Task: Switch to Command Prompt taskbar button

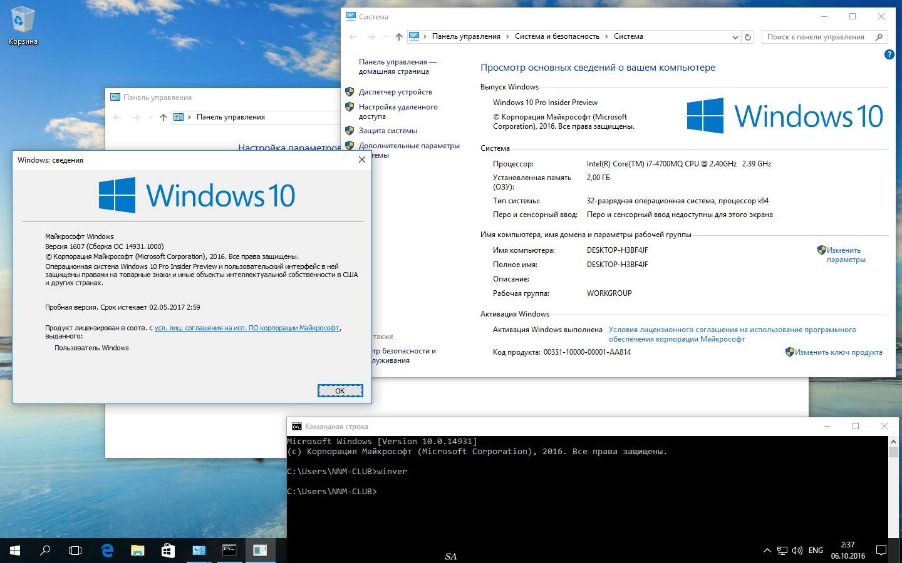Action: click(229, 550)
